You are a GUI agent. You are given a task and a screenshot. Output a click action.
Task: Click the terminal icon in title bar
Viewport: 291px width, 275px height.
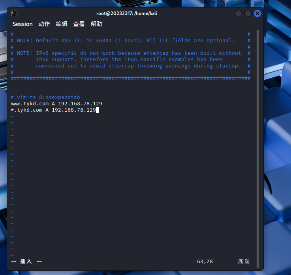(14, 13)
